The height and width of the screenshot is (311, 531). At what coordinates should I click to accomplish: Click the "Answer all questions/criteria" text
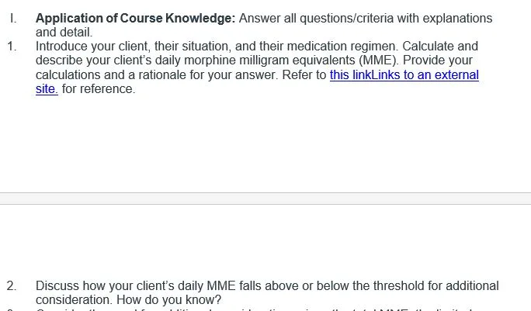pos(316,19)
